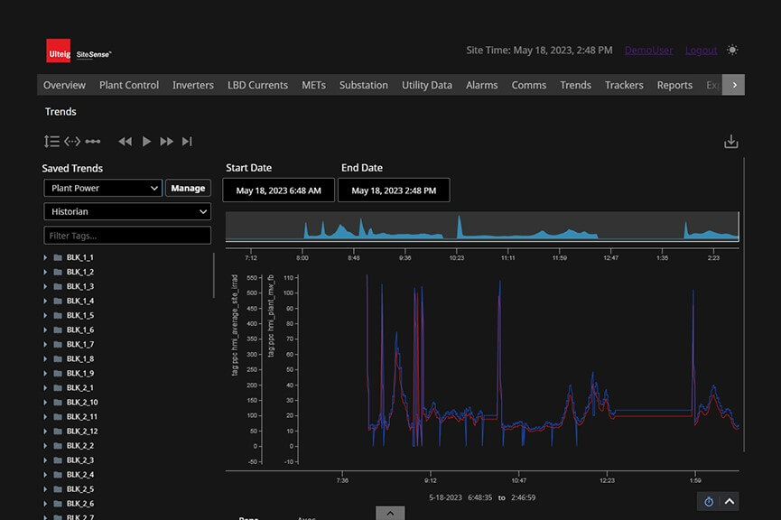Skip to the latest trend data
781x520 pixels.
point(187,142)
